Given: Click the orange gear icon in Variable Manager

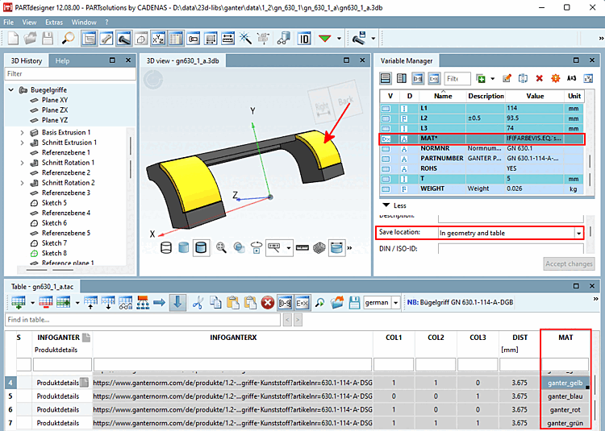Looking at the screenshot, I should 555,78.
